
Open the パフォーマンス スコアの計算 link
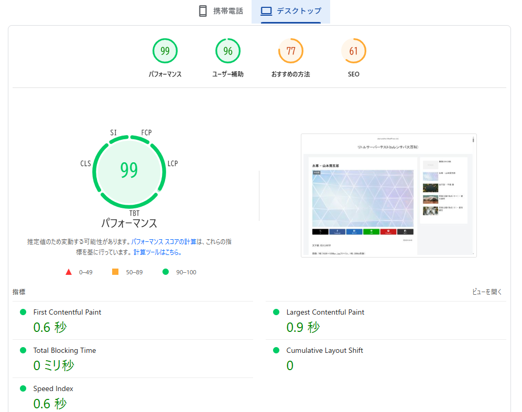[164, 242]
